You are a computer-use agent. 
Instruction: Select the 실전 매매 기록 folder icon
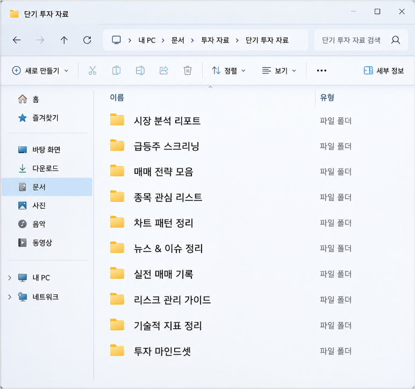point(117,273)
